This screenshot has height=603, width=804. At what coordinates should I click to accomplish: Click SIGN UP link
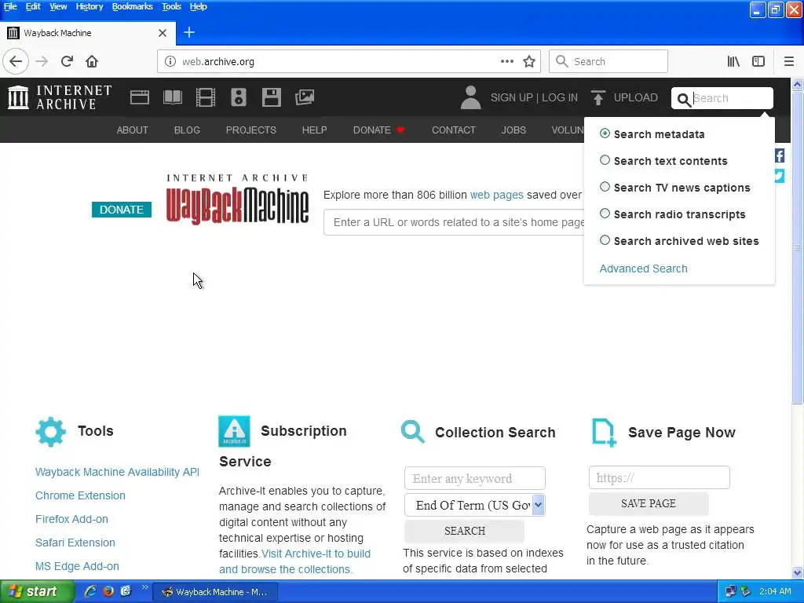[x=511, y=97]
